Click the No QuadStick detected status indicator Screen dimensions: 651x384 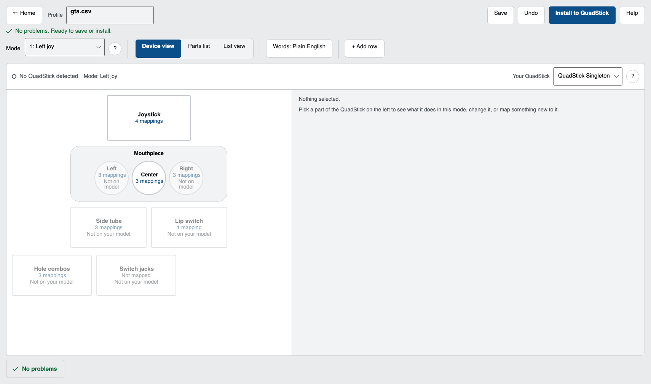45,76
